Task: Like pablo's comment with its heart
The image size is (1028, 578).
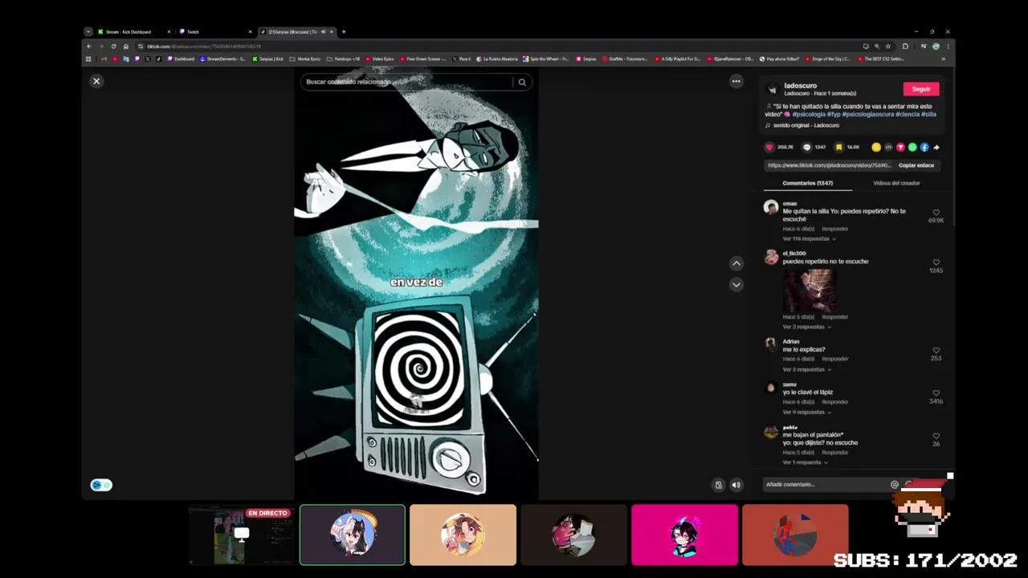Action: tap(936, 436)
